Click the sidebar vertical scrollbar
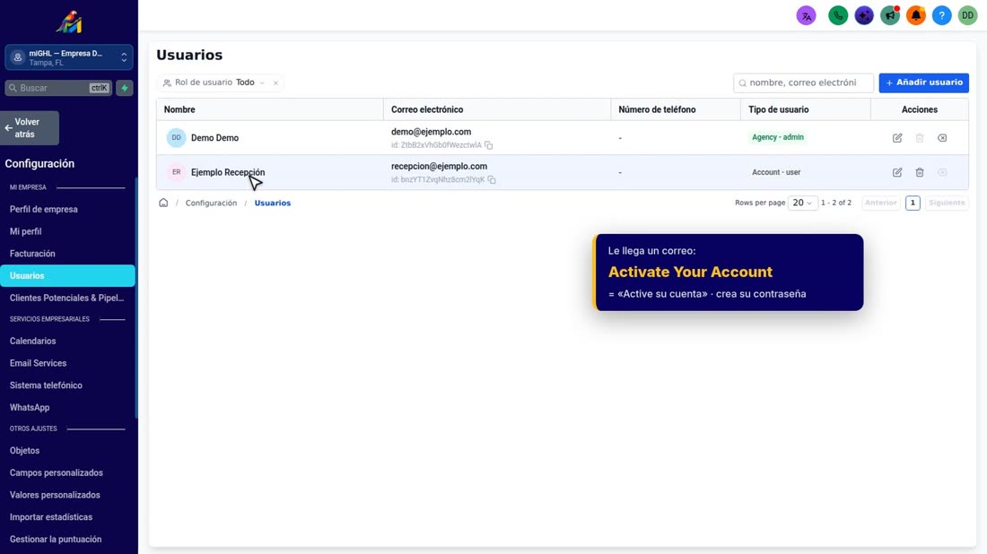 coord(136,297)
